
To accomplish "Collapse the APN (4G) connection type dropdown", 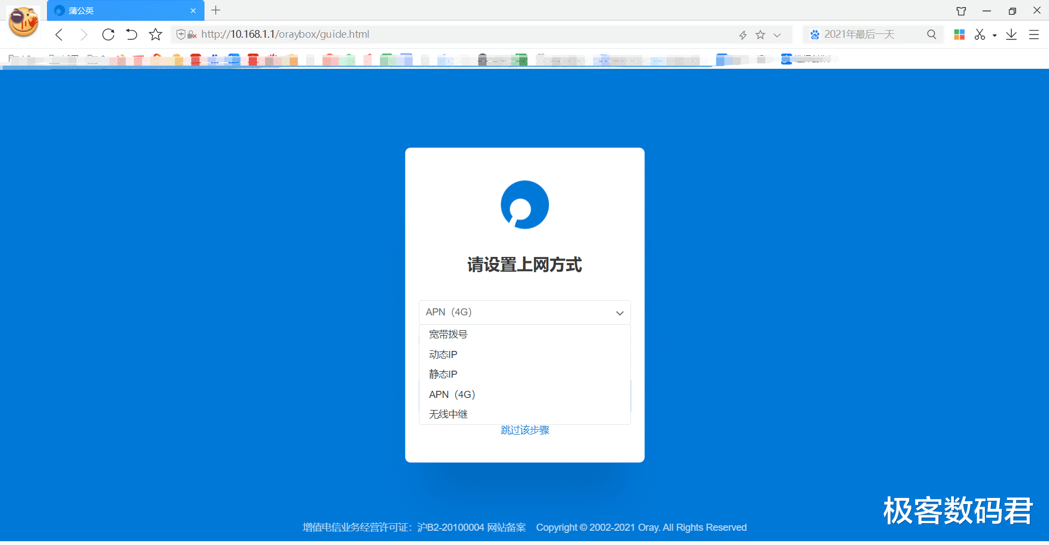I will [x=525, y=312].
